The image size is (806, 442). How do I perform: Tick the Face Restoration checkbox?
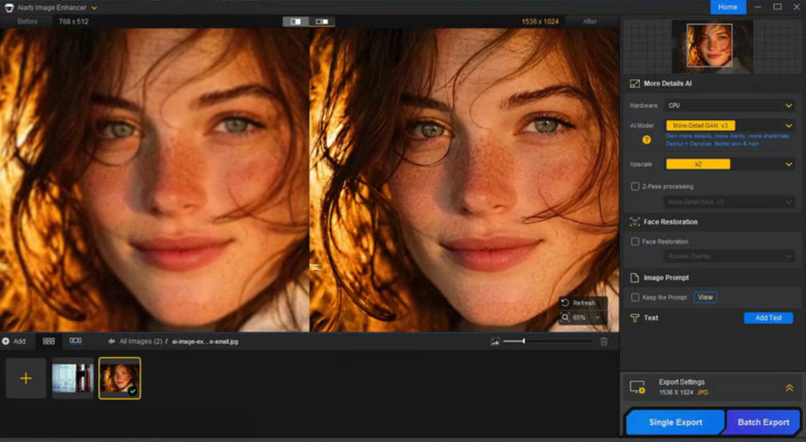635,241
